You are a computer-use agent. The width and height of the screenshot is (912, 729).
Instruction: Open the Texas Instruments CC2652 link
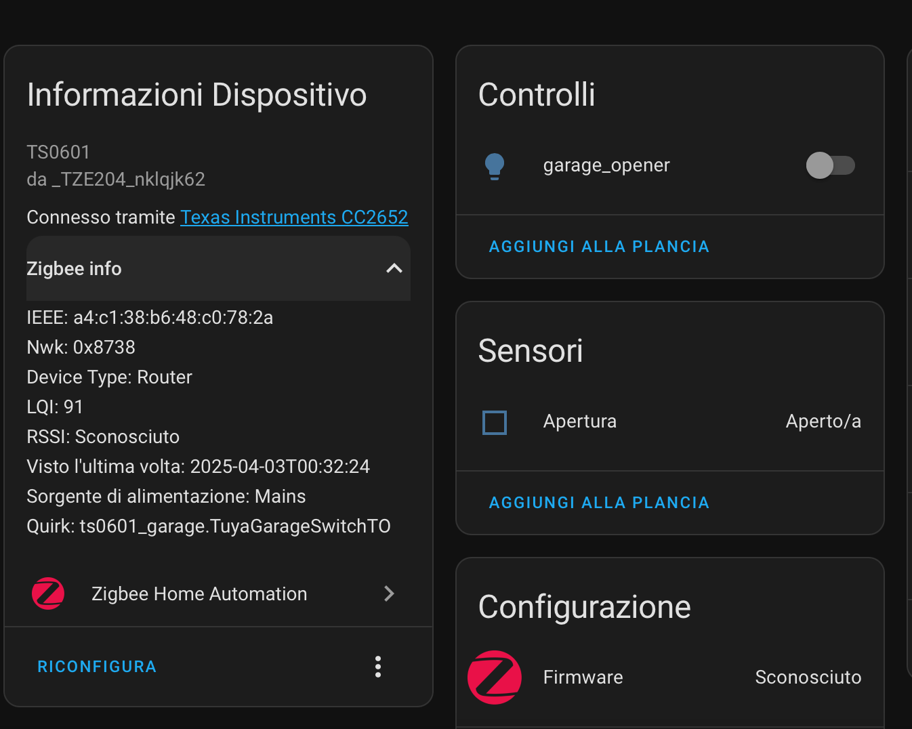tap(294, 217)
